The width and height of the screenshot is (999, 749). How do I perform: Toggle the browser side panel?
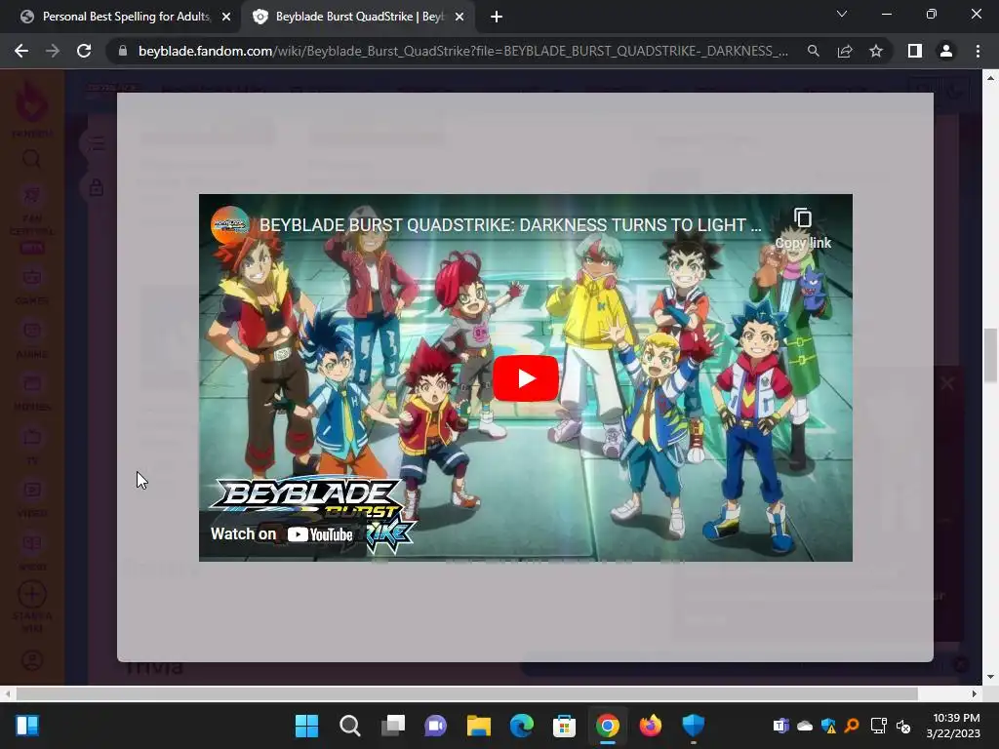[915, 51]
